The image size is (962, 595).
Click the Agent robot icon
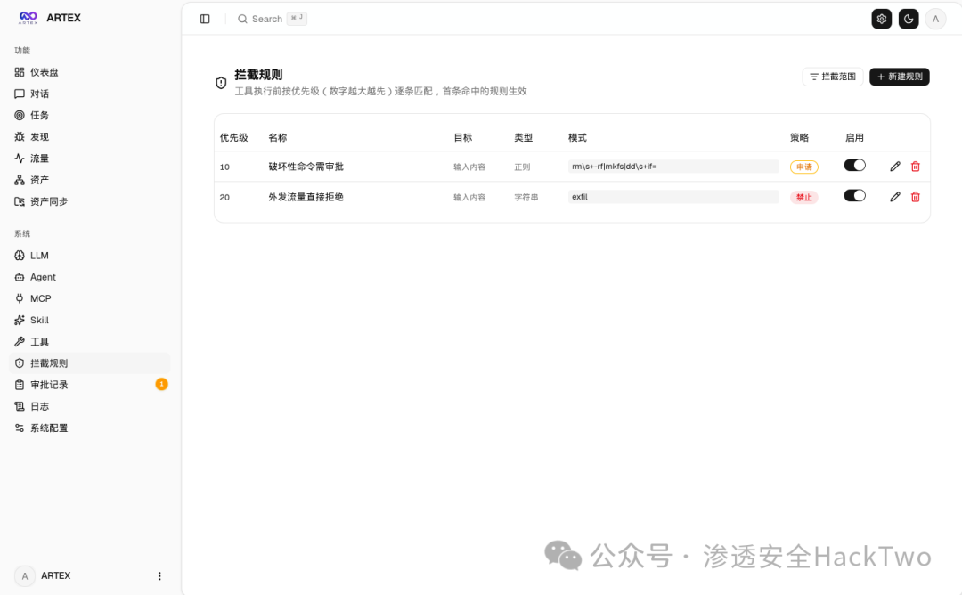pyautogui.click(x=20, y=277)
